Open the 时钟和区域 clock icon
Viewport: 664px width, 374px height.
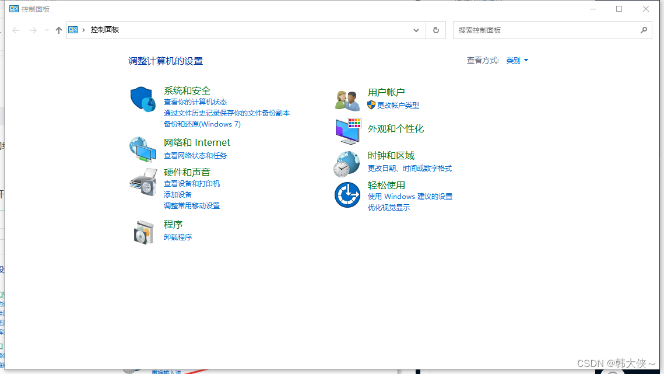point(347,163)
